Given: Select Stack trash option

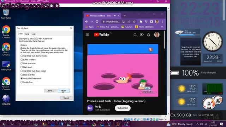Looking at the screenshot, I should coord(26,67).
